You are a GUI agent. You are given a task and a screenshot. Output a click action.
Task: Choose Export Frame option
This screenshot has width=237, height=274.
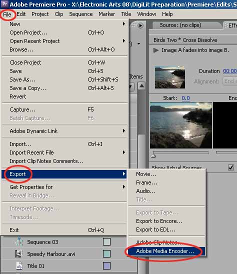tap(166, 183)
